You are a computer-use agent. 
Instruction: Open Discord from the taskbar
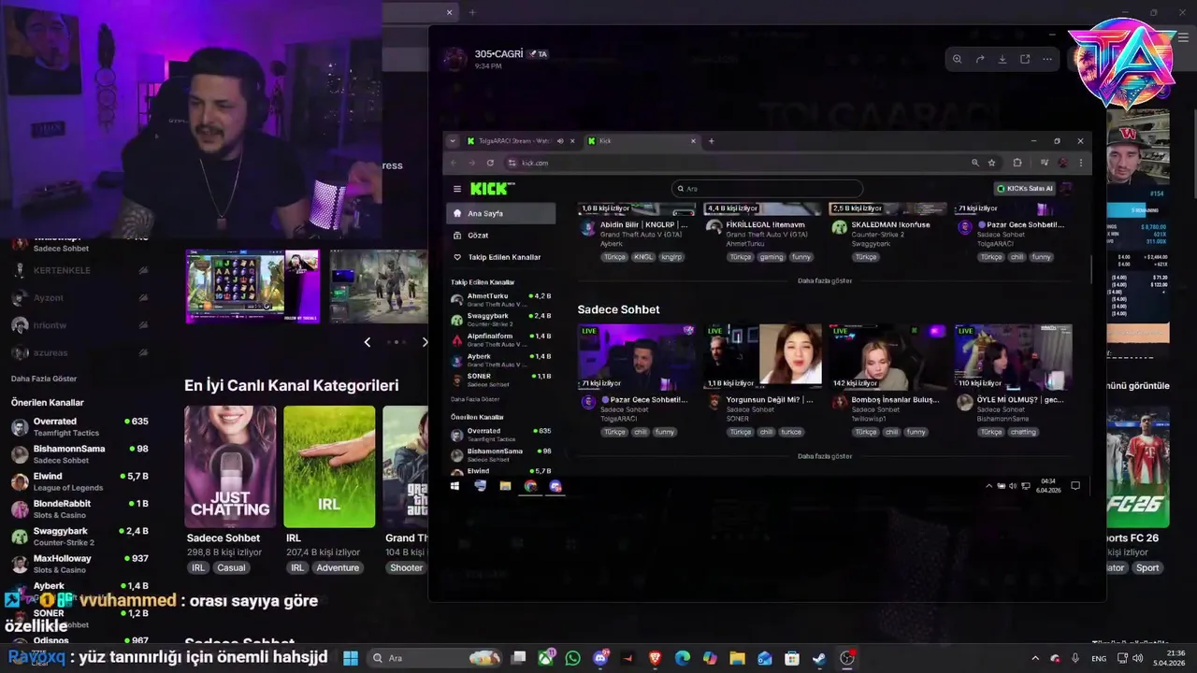click(600, 658)
